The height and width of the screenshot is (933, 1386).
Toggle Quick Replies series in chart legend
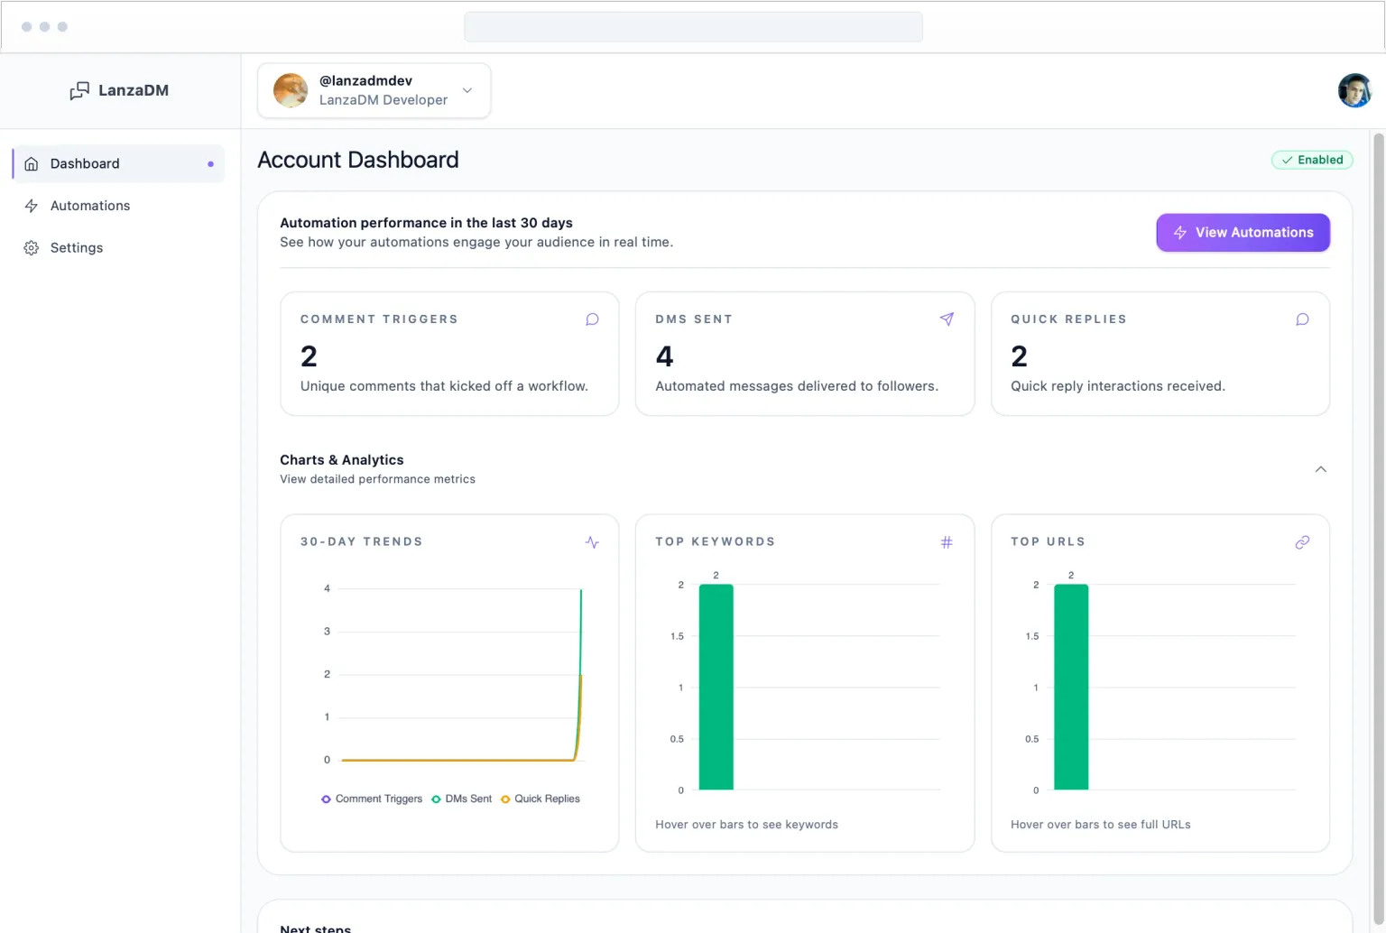[x=541, y=799]
